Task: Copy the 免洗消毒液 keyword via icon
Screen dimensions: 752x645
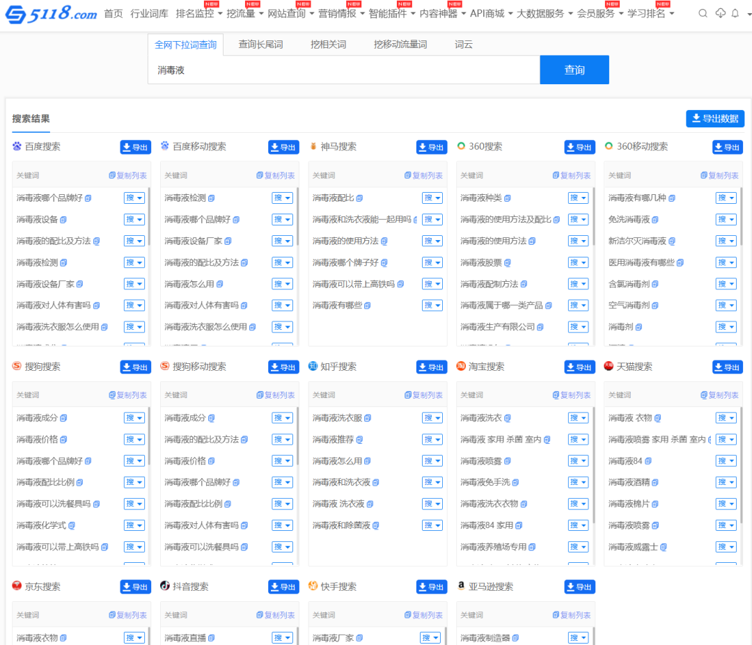Action: (x=655, y=220)
